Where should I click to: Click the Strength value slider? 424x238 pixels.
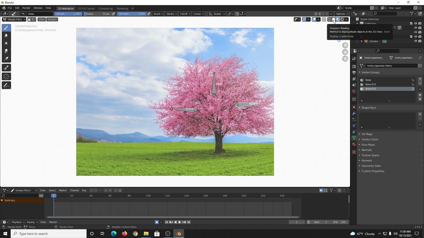click(132, 14)
